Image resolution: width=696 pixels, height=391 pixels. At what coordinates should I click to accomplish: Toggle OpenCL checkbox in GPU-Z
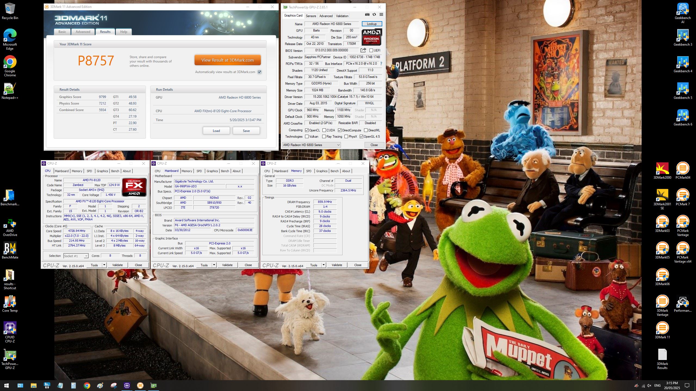(307, 130)
